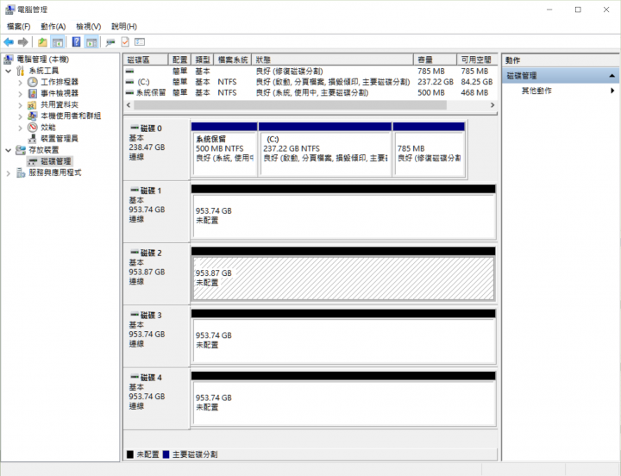Collapse the 存放裝置 node
Viewport: 621px width, 476px height.
(x=9, y=150)
